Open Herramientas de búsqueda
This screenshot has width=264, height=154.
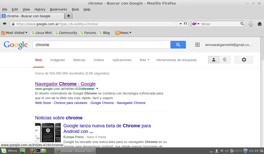click(x=176, y=60)
